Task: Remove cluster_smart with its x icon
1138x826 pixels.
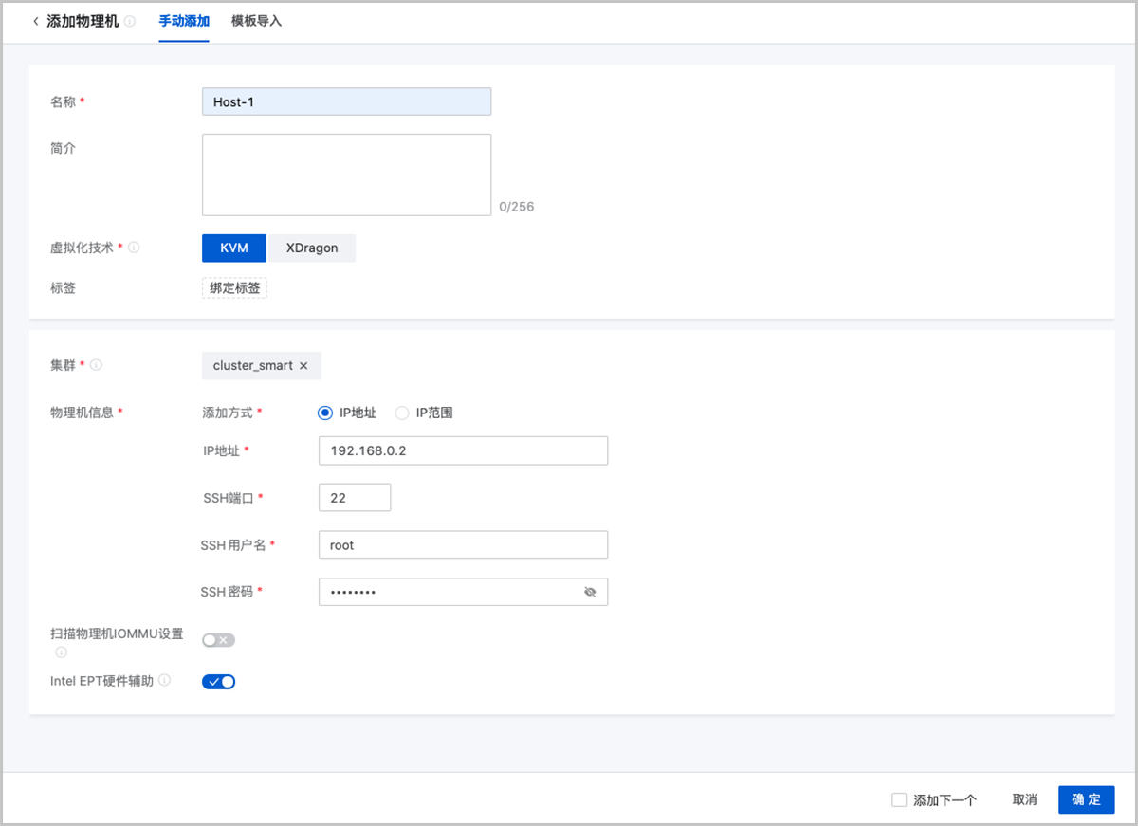Action: coord(303,365)
